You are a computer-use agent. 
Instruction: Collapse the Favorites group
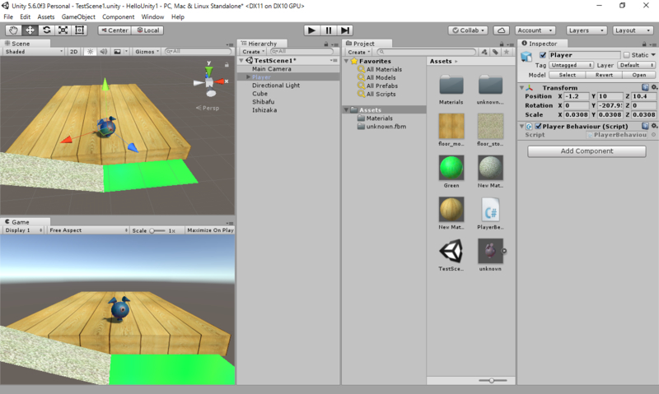click(346, 61)
